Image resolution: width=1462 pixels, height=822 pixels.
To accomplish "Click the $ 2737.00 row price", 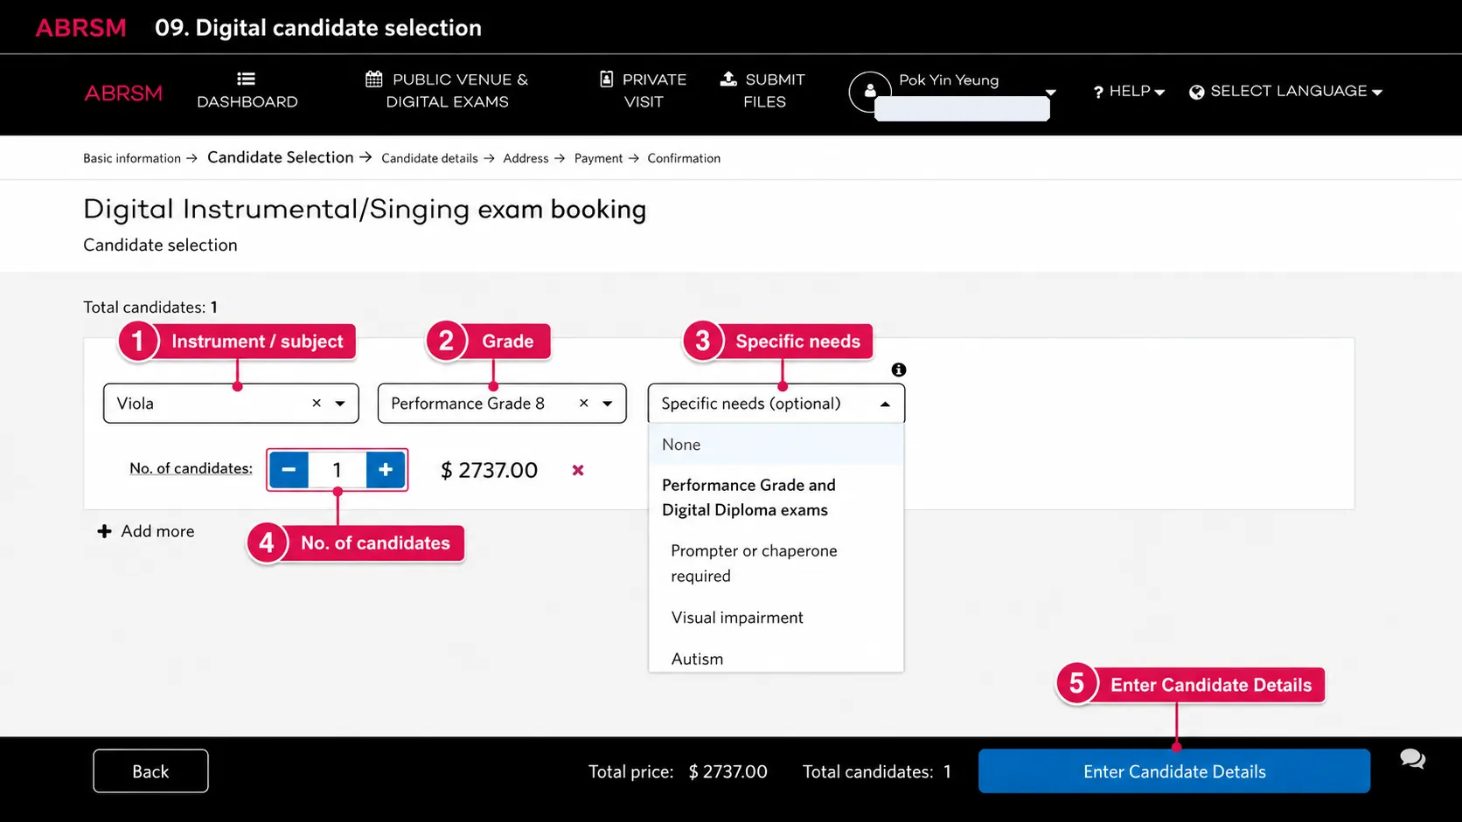I will [489, 470].
